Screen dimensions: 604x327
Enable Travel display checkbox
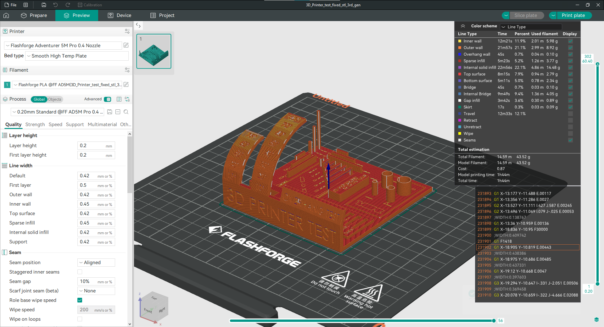tap(570, 114)
